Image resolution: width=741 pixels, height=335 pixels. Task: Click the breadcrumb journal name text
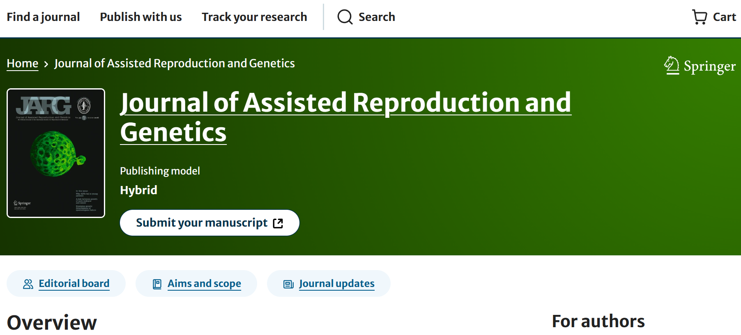pos(175,63)
